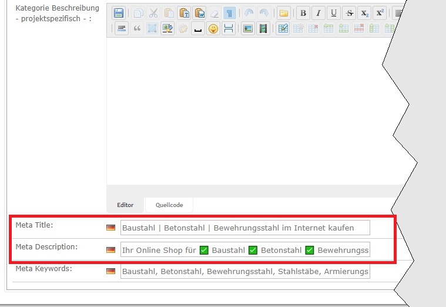Screen dimensions: 446x307
Task: Apply Underline formatting
Action: point(334,13)
